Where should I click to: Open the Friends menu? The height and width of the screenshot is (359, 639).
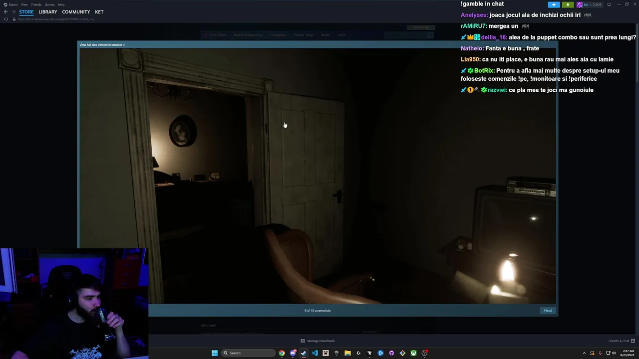[36, 4]
